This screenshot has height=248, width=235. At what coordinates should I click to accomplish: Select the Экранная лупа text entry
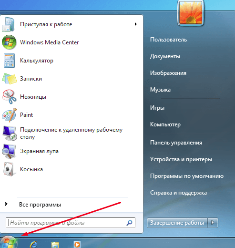pos(39,151)
